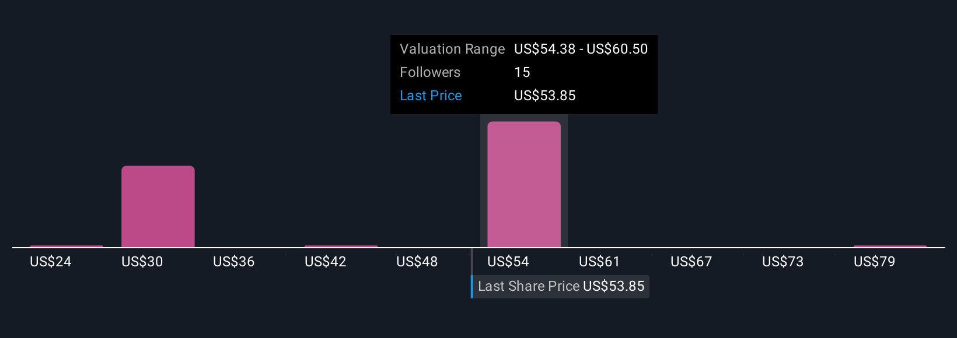Click the US$36 axis label
957x338 pixels.
(x=234, y=262)
